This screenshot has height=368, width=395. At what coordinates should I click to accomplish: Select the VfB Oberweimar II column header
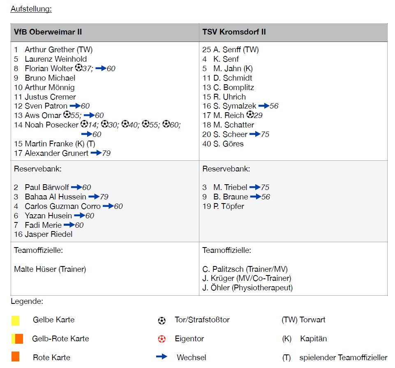[x=48, y=32]
